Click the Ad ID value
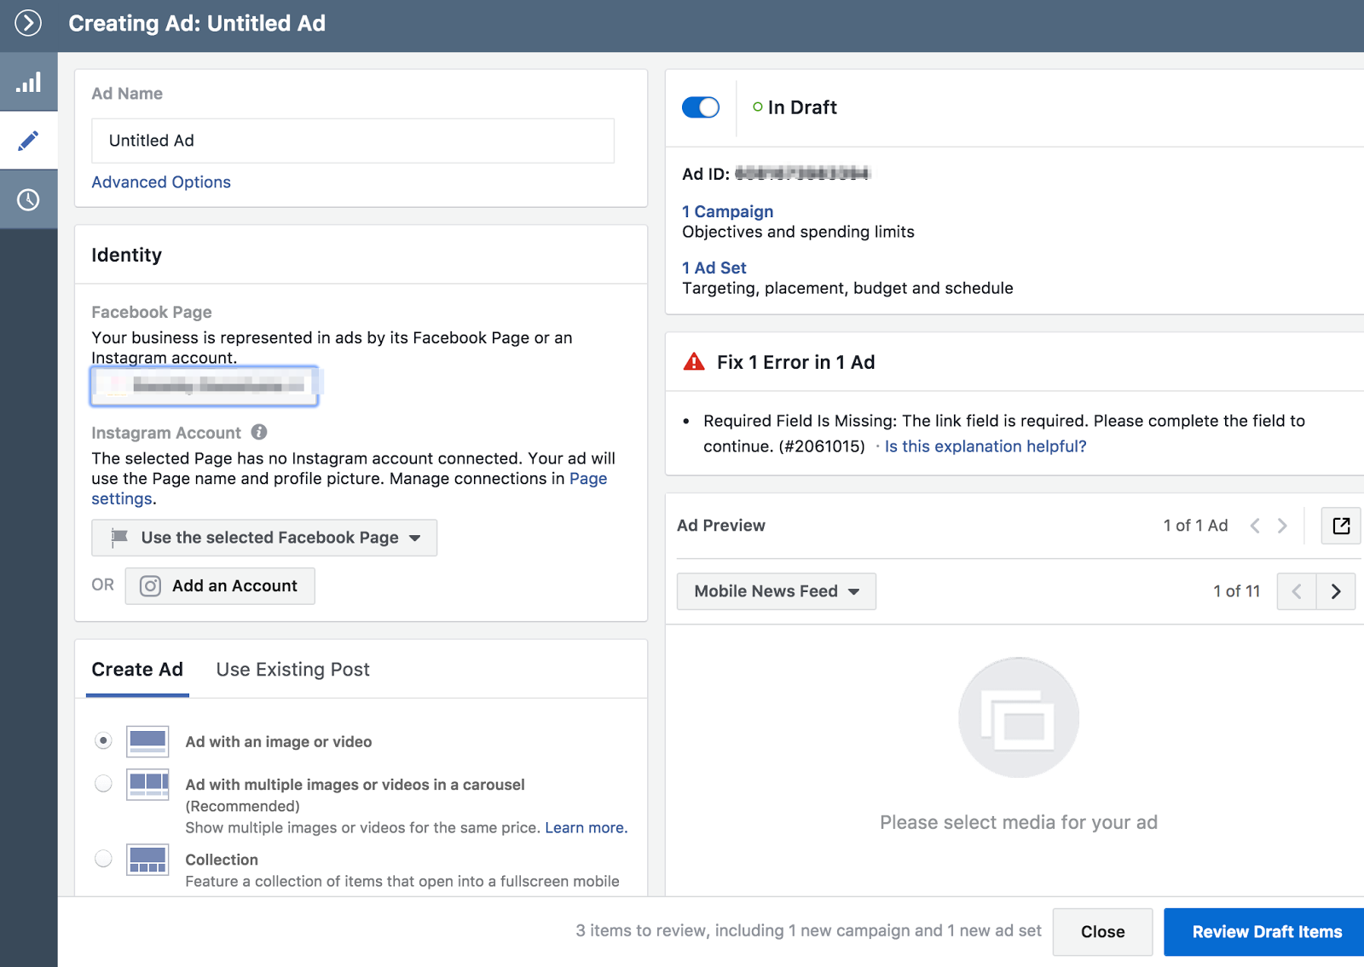This screenshot has height=967, width=1364. [x=801, y=174]
